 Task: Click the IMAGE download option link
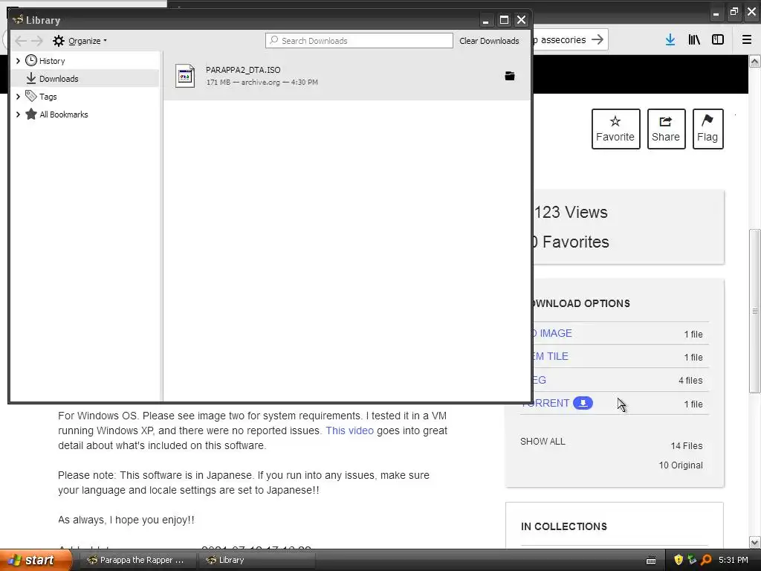[x=556, y=333]
